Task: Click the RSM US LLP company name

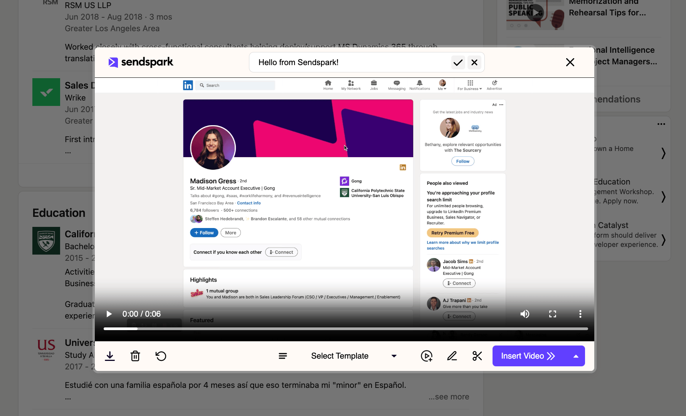Action: point(88,5)
